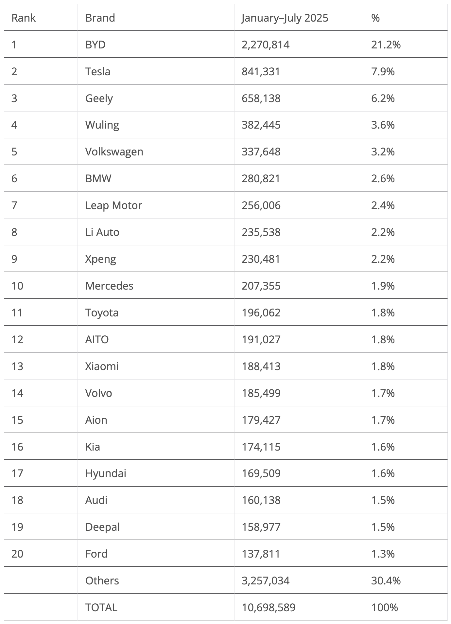Select Geely's sales figure 658,138

click(261, 98)
